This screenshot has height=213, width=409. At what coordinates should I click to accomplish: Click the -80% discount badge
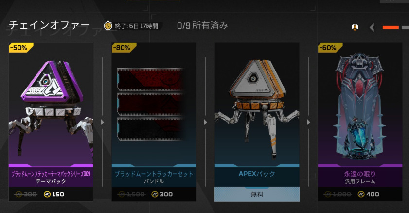point(124,48)
